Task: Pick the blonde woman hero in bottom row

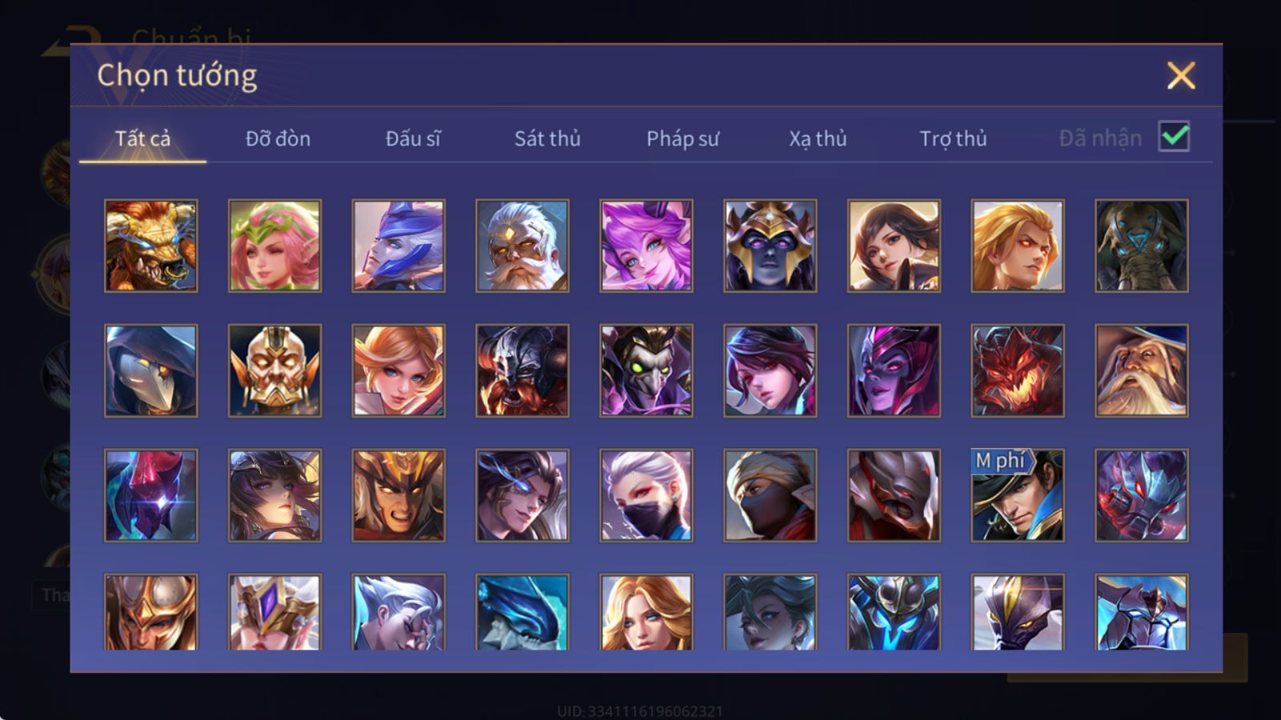Action: click(x=646, y=612)
